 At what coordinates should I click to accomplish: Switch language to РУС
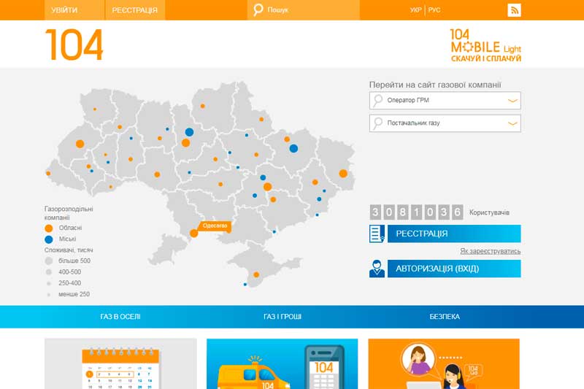pos(434,10)
